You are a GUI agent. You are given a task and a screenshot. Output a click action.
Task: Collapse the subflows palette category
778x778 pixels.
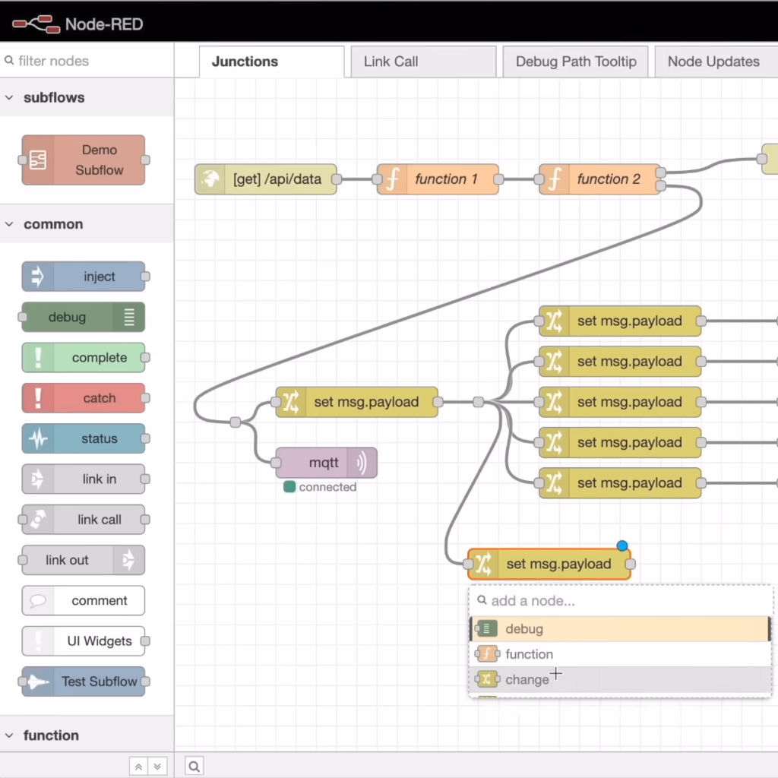pos(10,98)
